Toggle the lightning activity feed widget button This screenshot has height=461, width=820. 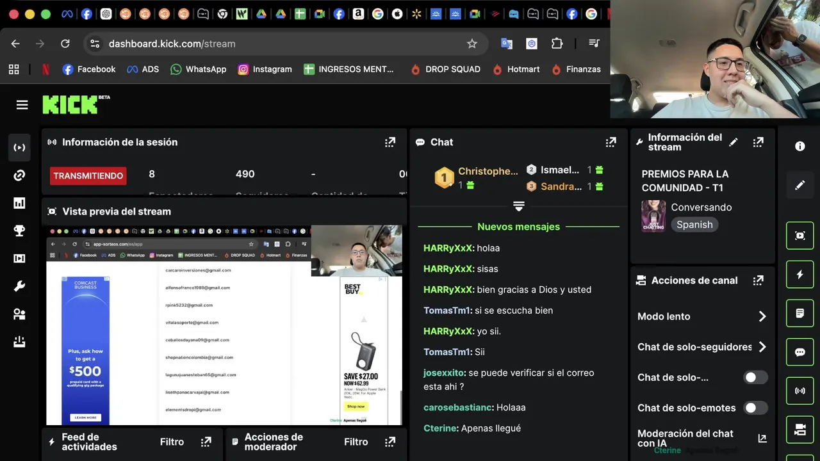[799, 274]
